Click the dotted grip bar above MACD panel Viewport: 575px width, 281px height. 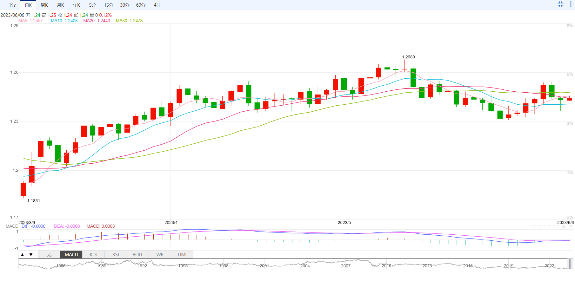tap(545, 226)
